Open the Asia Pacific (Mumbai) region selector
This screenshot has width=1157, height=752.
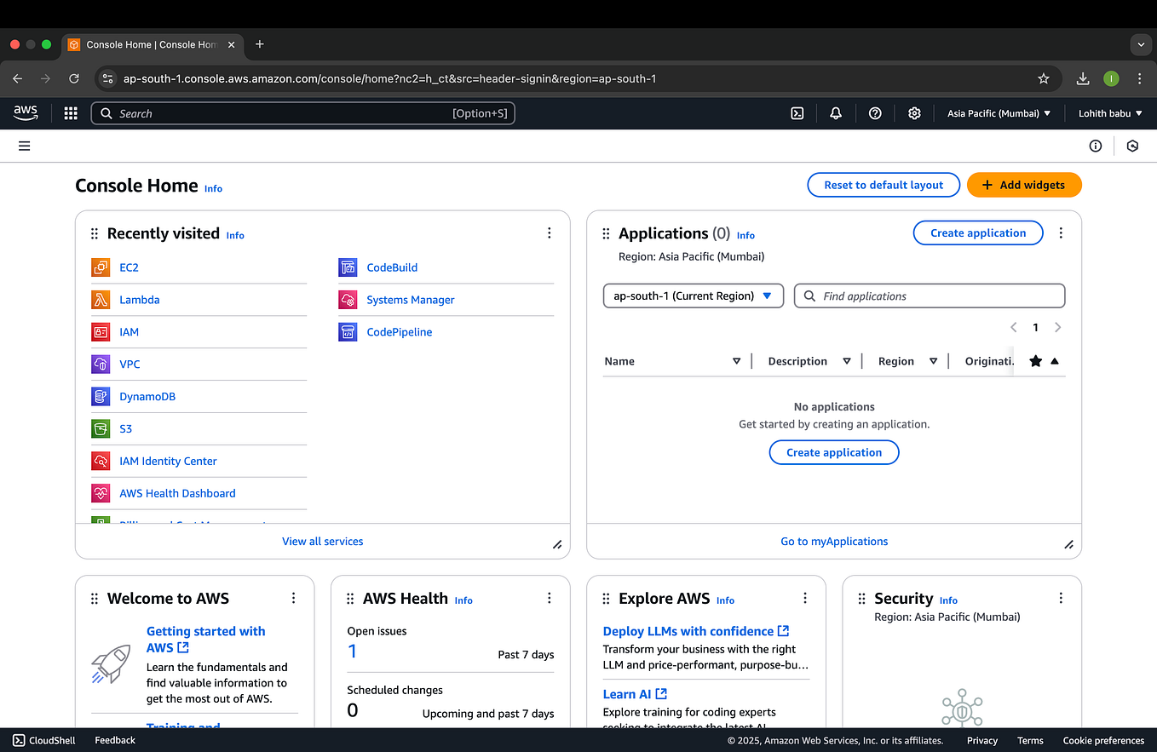click(999, 112)
